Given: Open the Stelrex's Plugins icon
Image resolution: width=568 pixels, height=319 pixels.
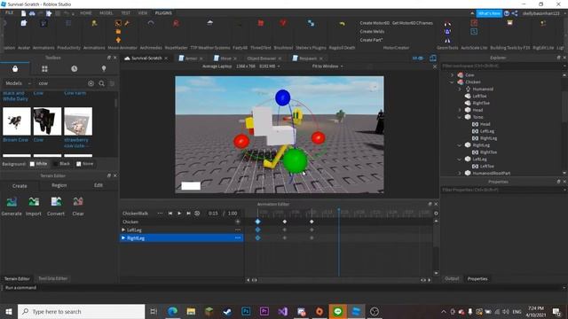Looking at the screenshot, I should 311,23.
